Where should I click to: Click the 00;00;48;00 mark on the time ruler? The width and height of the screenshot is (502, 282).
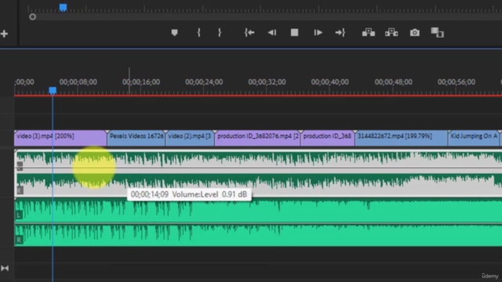coord(394,82)
